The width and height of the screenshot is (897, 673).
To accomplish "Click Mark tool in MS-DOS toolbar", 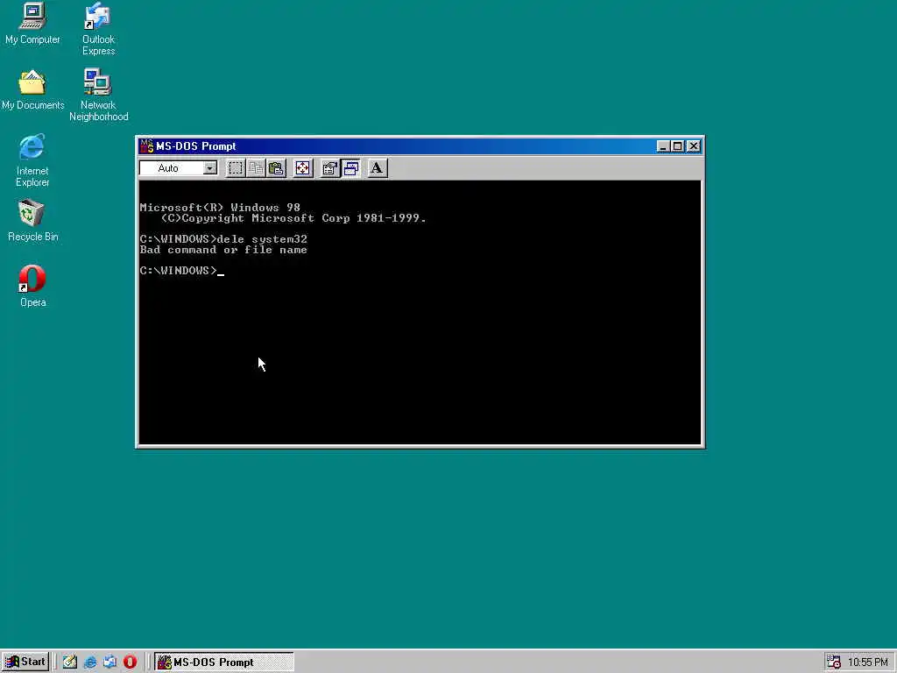I will click(x=235, y=168).
